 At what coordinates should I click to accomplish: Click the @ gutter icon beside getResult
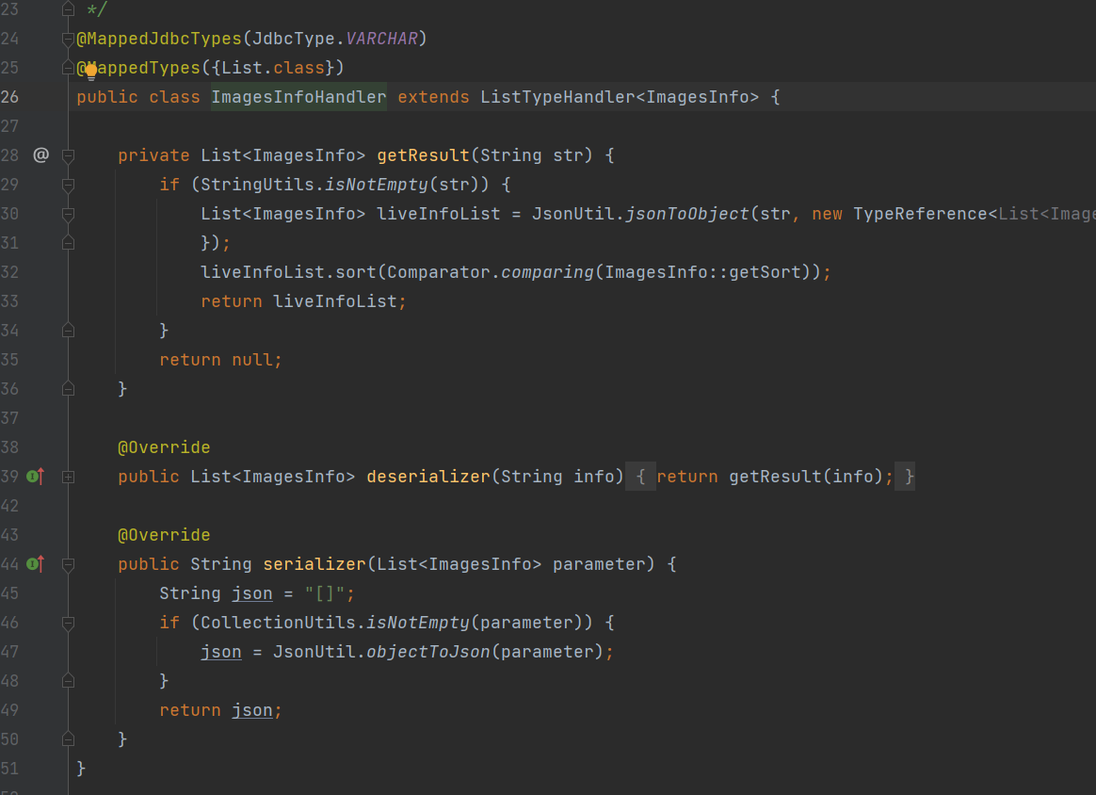[40, 154]
